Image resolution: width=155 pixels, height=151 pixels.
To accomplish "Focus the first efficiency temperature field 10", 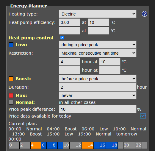I will pyautogui.click(x=98, y=22).
